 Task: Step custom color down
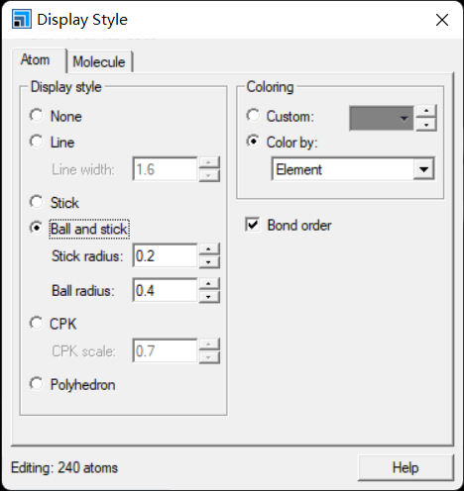click(426, 125)
